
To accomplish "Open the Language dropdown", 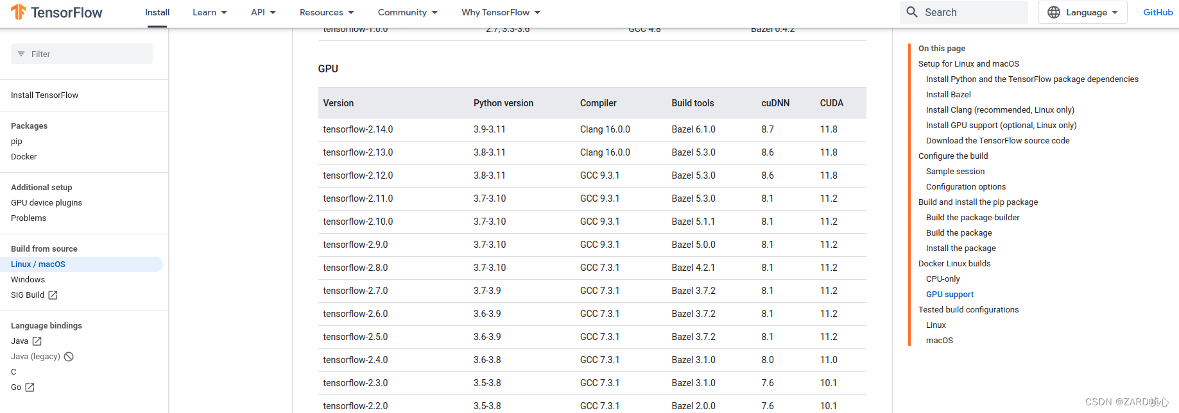I will 1083,12.
